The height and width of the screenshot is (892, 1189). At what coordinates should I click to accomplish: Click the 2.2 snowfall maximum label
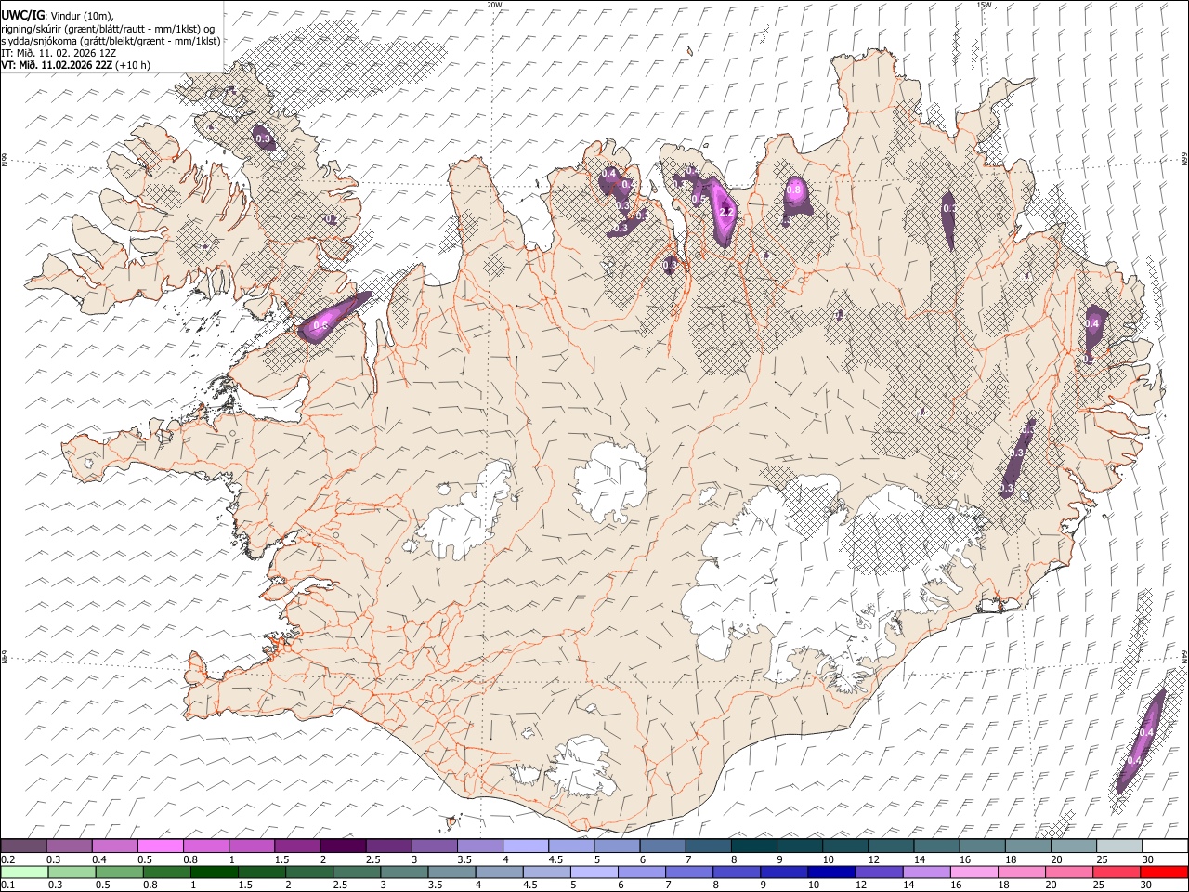click(727, 213)
